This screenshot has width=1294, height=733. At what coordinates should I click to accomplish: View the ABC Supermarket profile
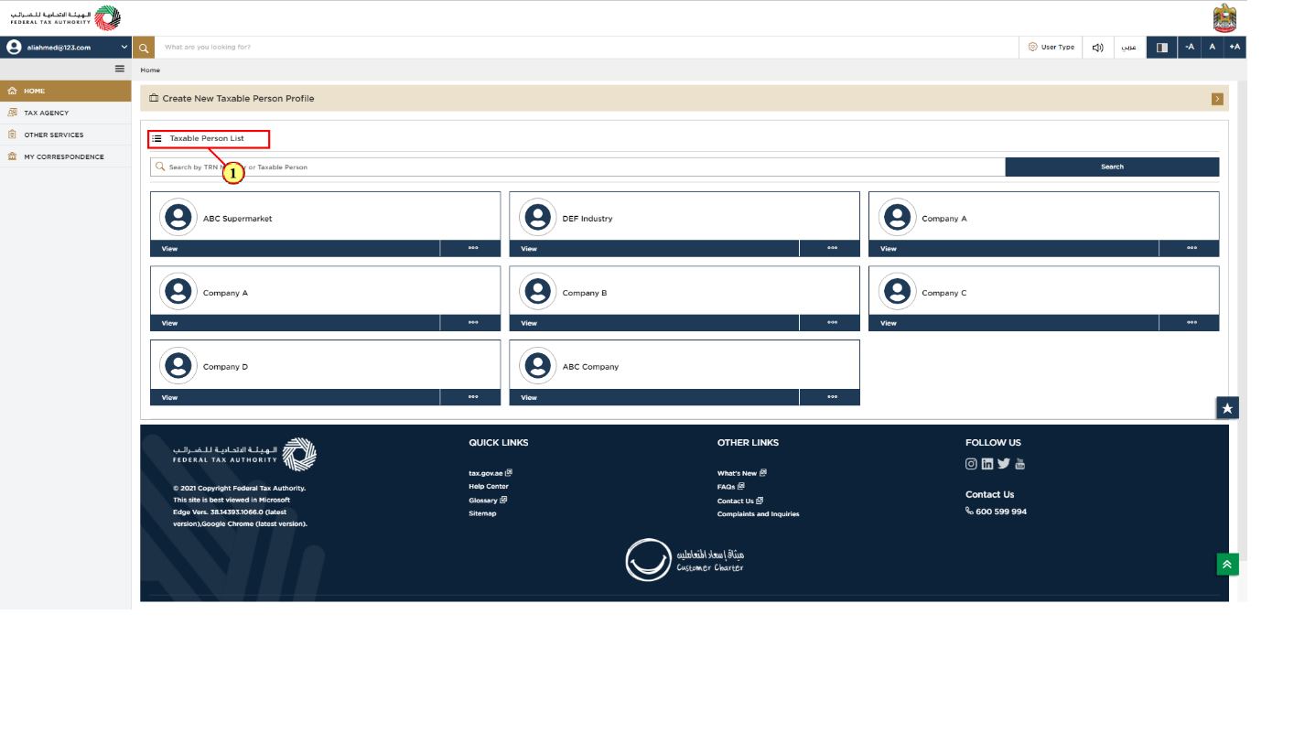[x=295, y=248]
